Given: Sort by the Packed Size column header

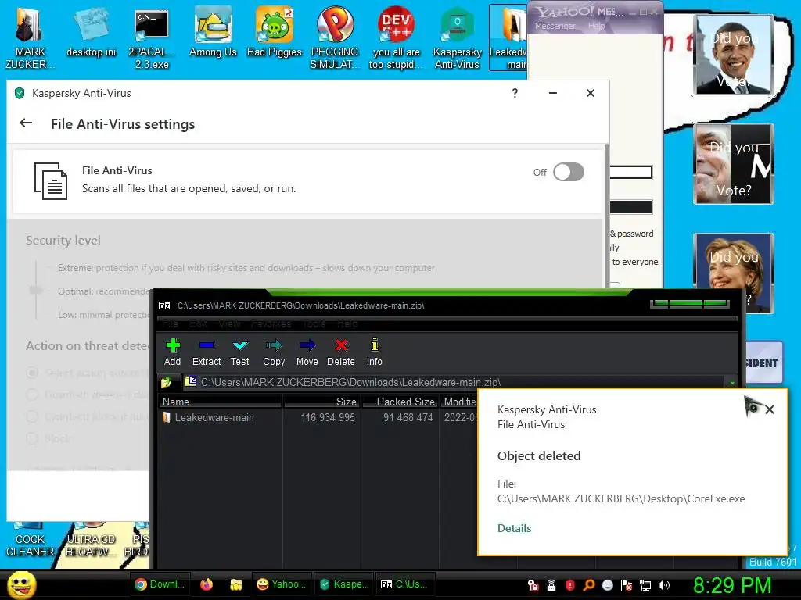Looking at the screenshot, I should (400, 402).
